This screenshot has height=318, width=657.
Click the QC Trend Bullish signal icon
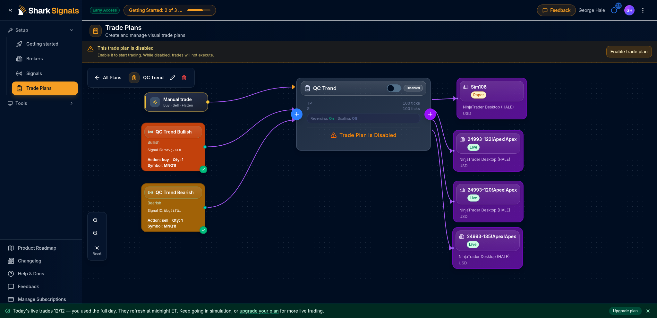pos(150,132)
